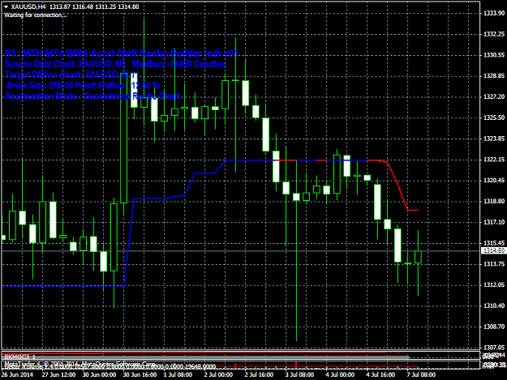
Task: Click the highlighted current price tag 1314.80
Action: tap(493, 251)
